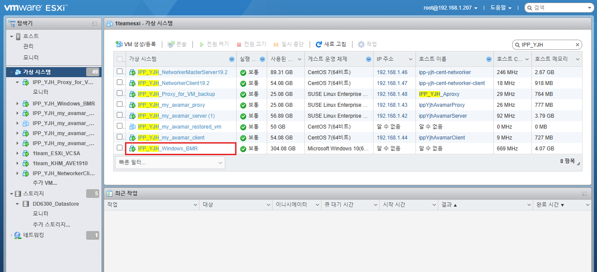Open the 호스트 이름 column dropdown arrow

(489, 59)
